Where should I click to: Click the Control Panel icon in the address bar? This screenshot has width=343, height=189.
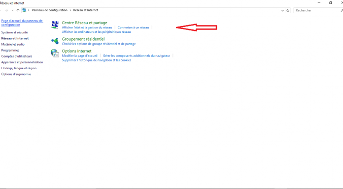pyautogui.click(x=24, y=10)
